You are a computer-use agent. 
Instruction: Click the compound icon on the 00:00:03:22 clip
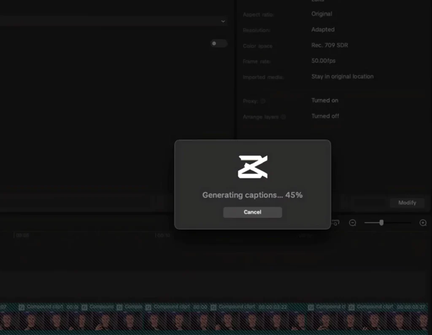214,307
